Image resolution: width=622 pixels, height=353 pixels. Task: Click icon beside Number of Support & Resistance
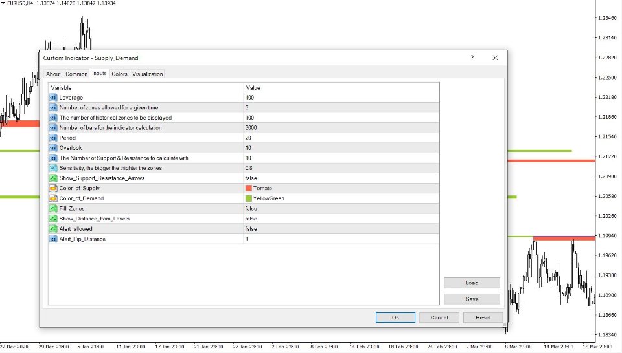point(53,158)
